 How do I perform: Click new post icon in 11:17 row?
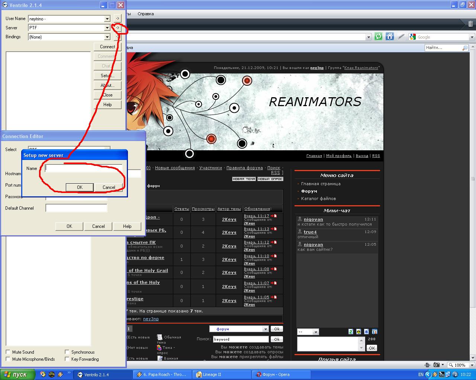click(273, 216)
